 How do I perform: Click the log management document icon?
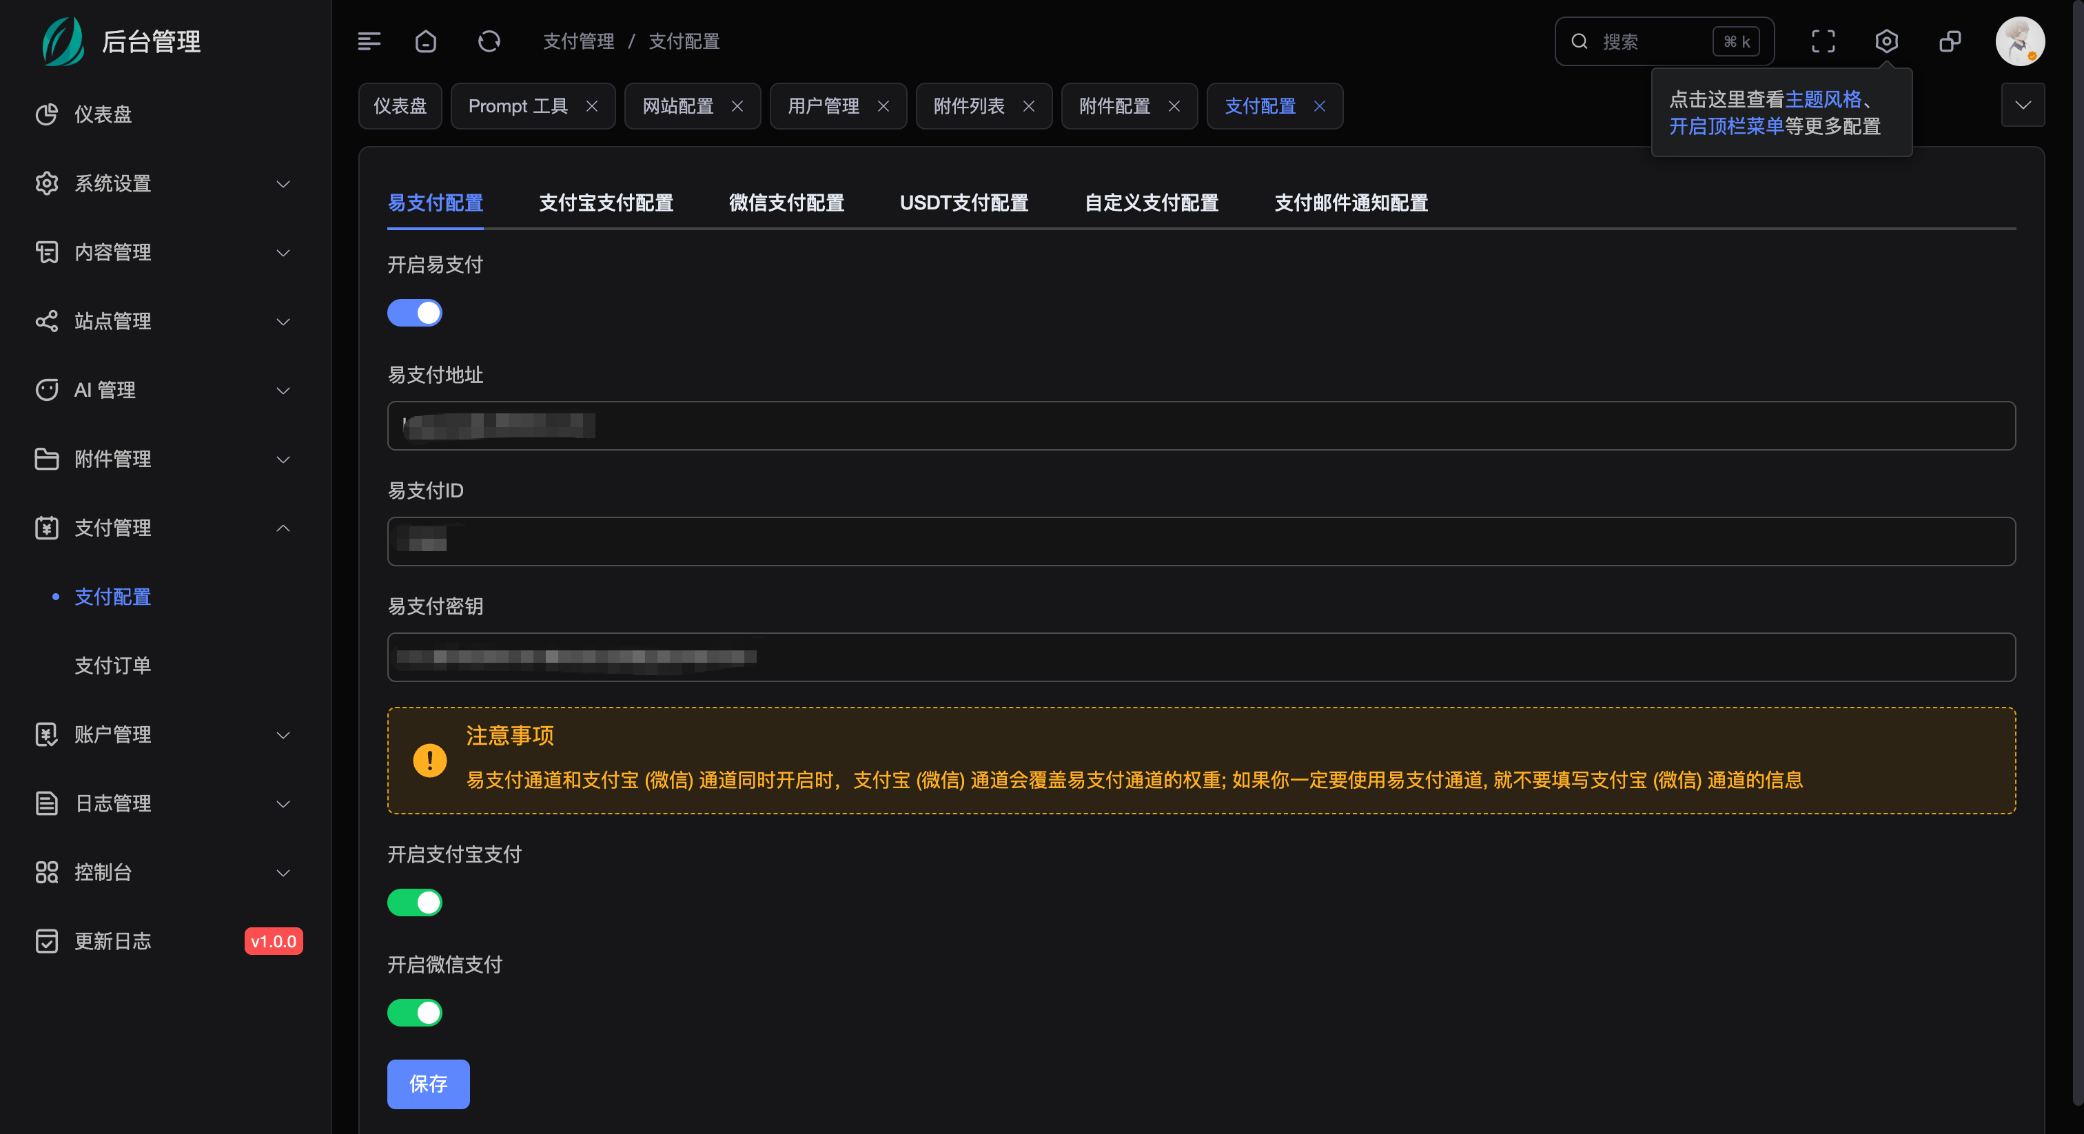(47, 803)
